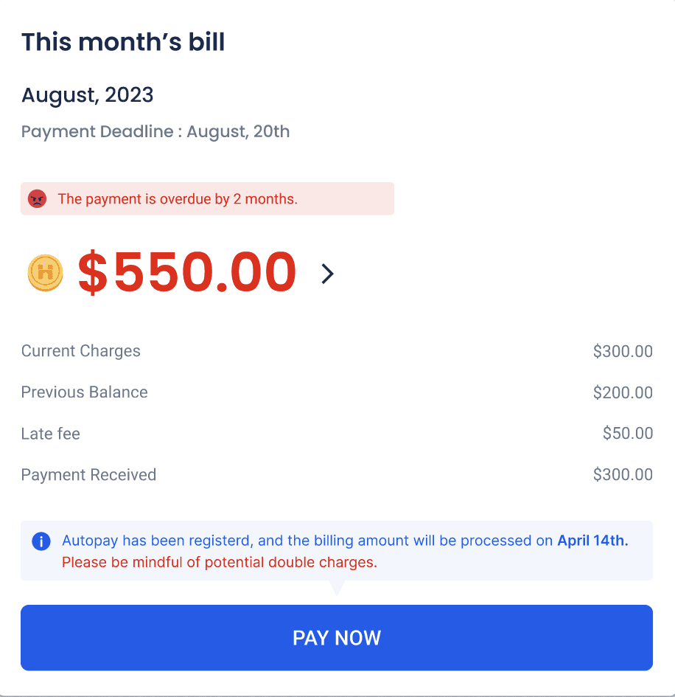
Task: Click the blue info icon
Action: coord(41,541)
